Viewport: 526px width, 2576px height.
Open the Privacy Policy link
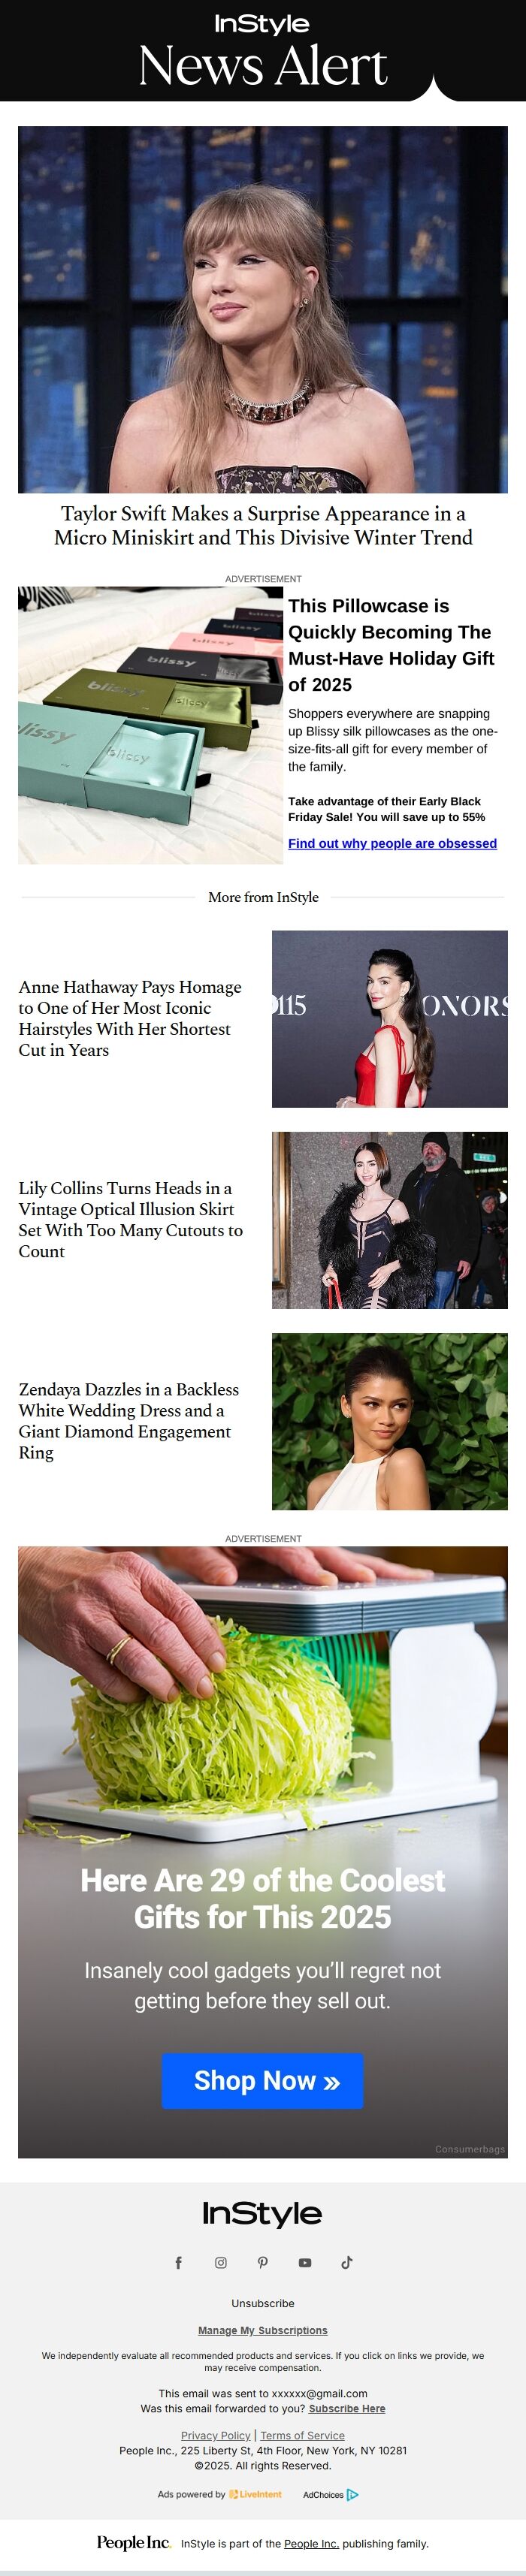click(x=216, y=2435)
